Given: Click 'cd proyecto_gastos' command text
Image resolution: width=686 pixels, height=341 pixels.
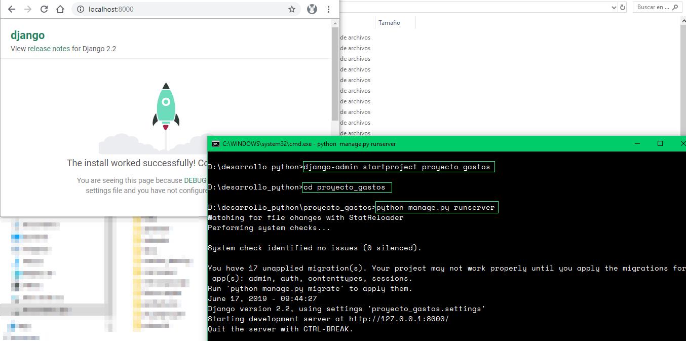Looking at the screenshot, I should [347, 187].
